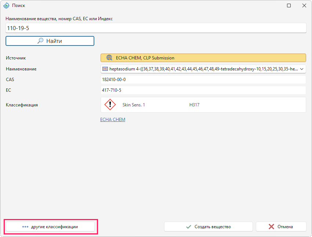Open the heptasodium substance name combo box
The width and height of the screenshot is (312, 237).
tap(203, 69)
